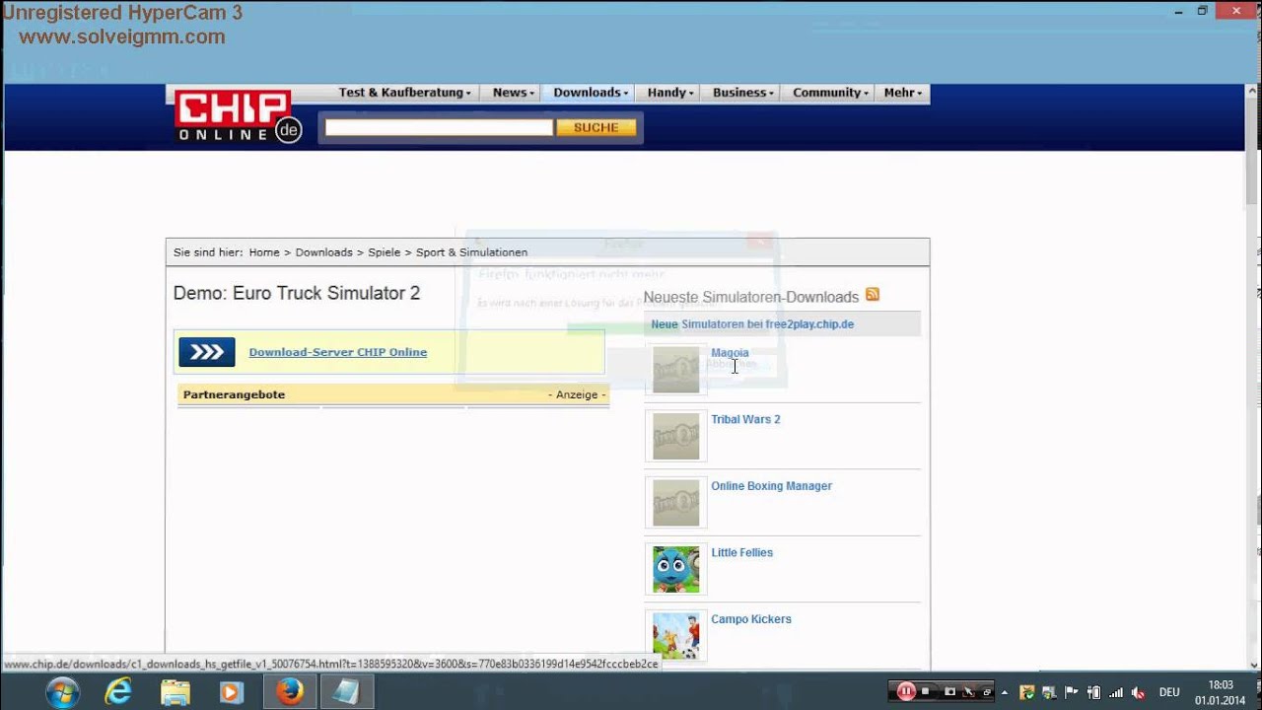Click the muted volume speaker icon
The height and width of the screenshot is (710, 1262).
[x=1139, y=692]
